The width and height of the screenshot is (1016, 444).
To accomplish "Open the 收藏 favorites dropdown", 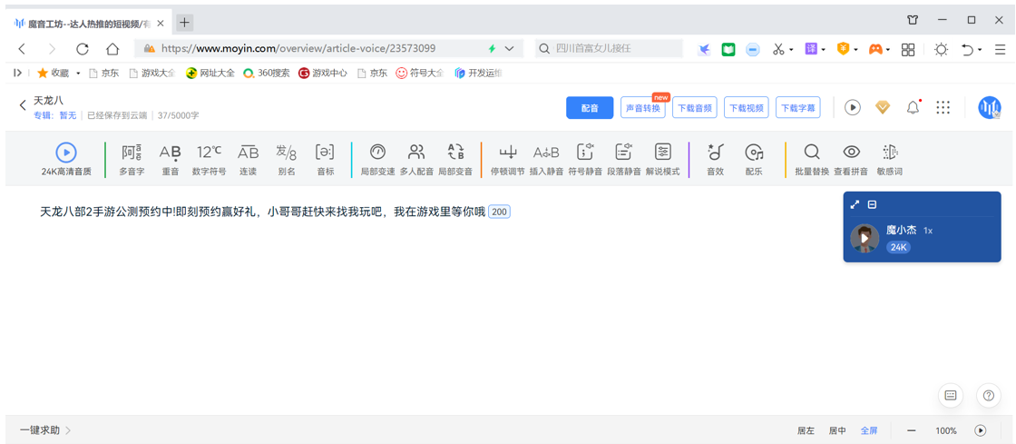I will click(x=78, y=74).
